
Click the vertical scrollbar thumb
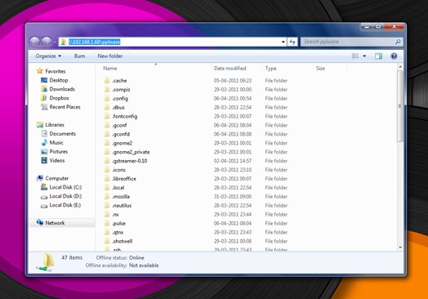pos(400,106)
